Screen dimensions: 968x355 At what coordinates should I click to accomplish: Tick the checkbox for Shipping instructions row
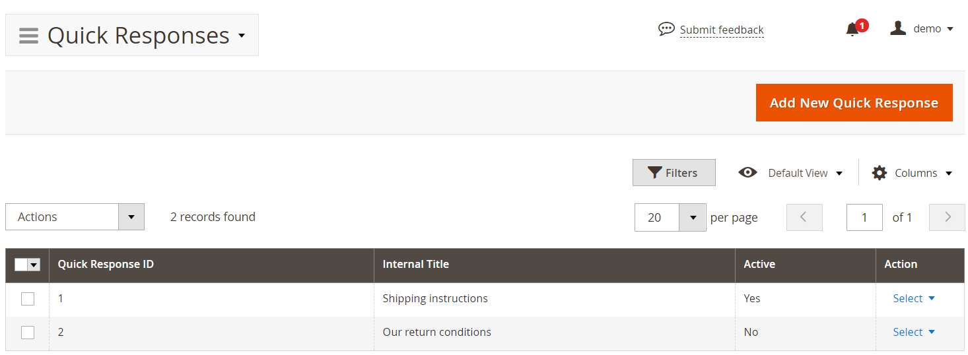coord(28,299)
